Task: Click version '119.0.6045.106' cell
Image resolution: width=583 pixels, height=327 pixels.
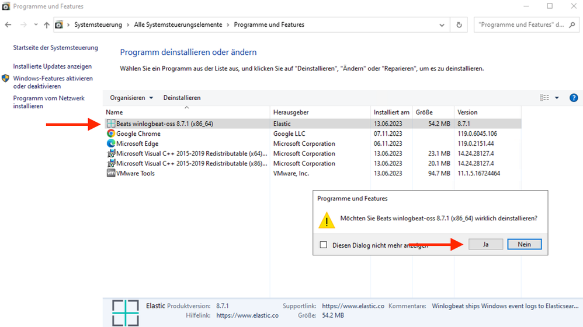Action: pyautogui.click(x=477, y=133)
